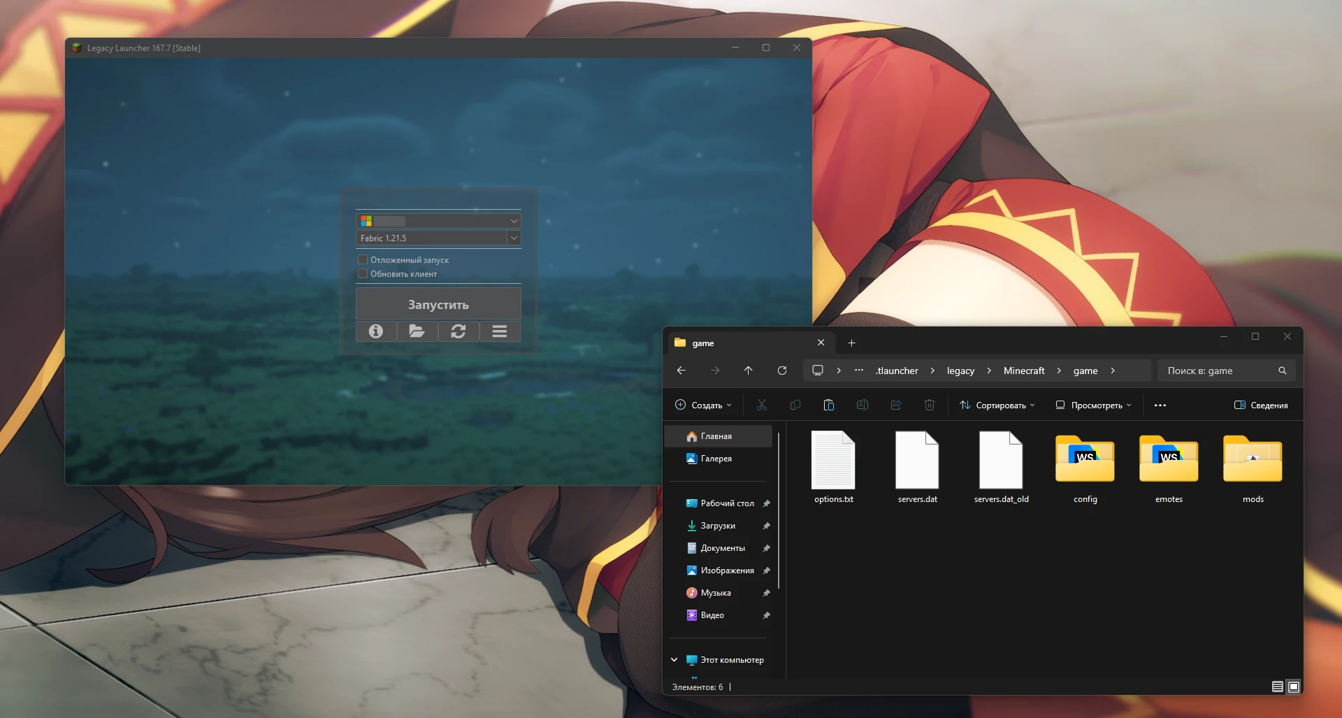Click the Legacy Launcher title bar app icon
This screenshot has width=1342, height=718.
click(x=77, y=48)
